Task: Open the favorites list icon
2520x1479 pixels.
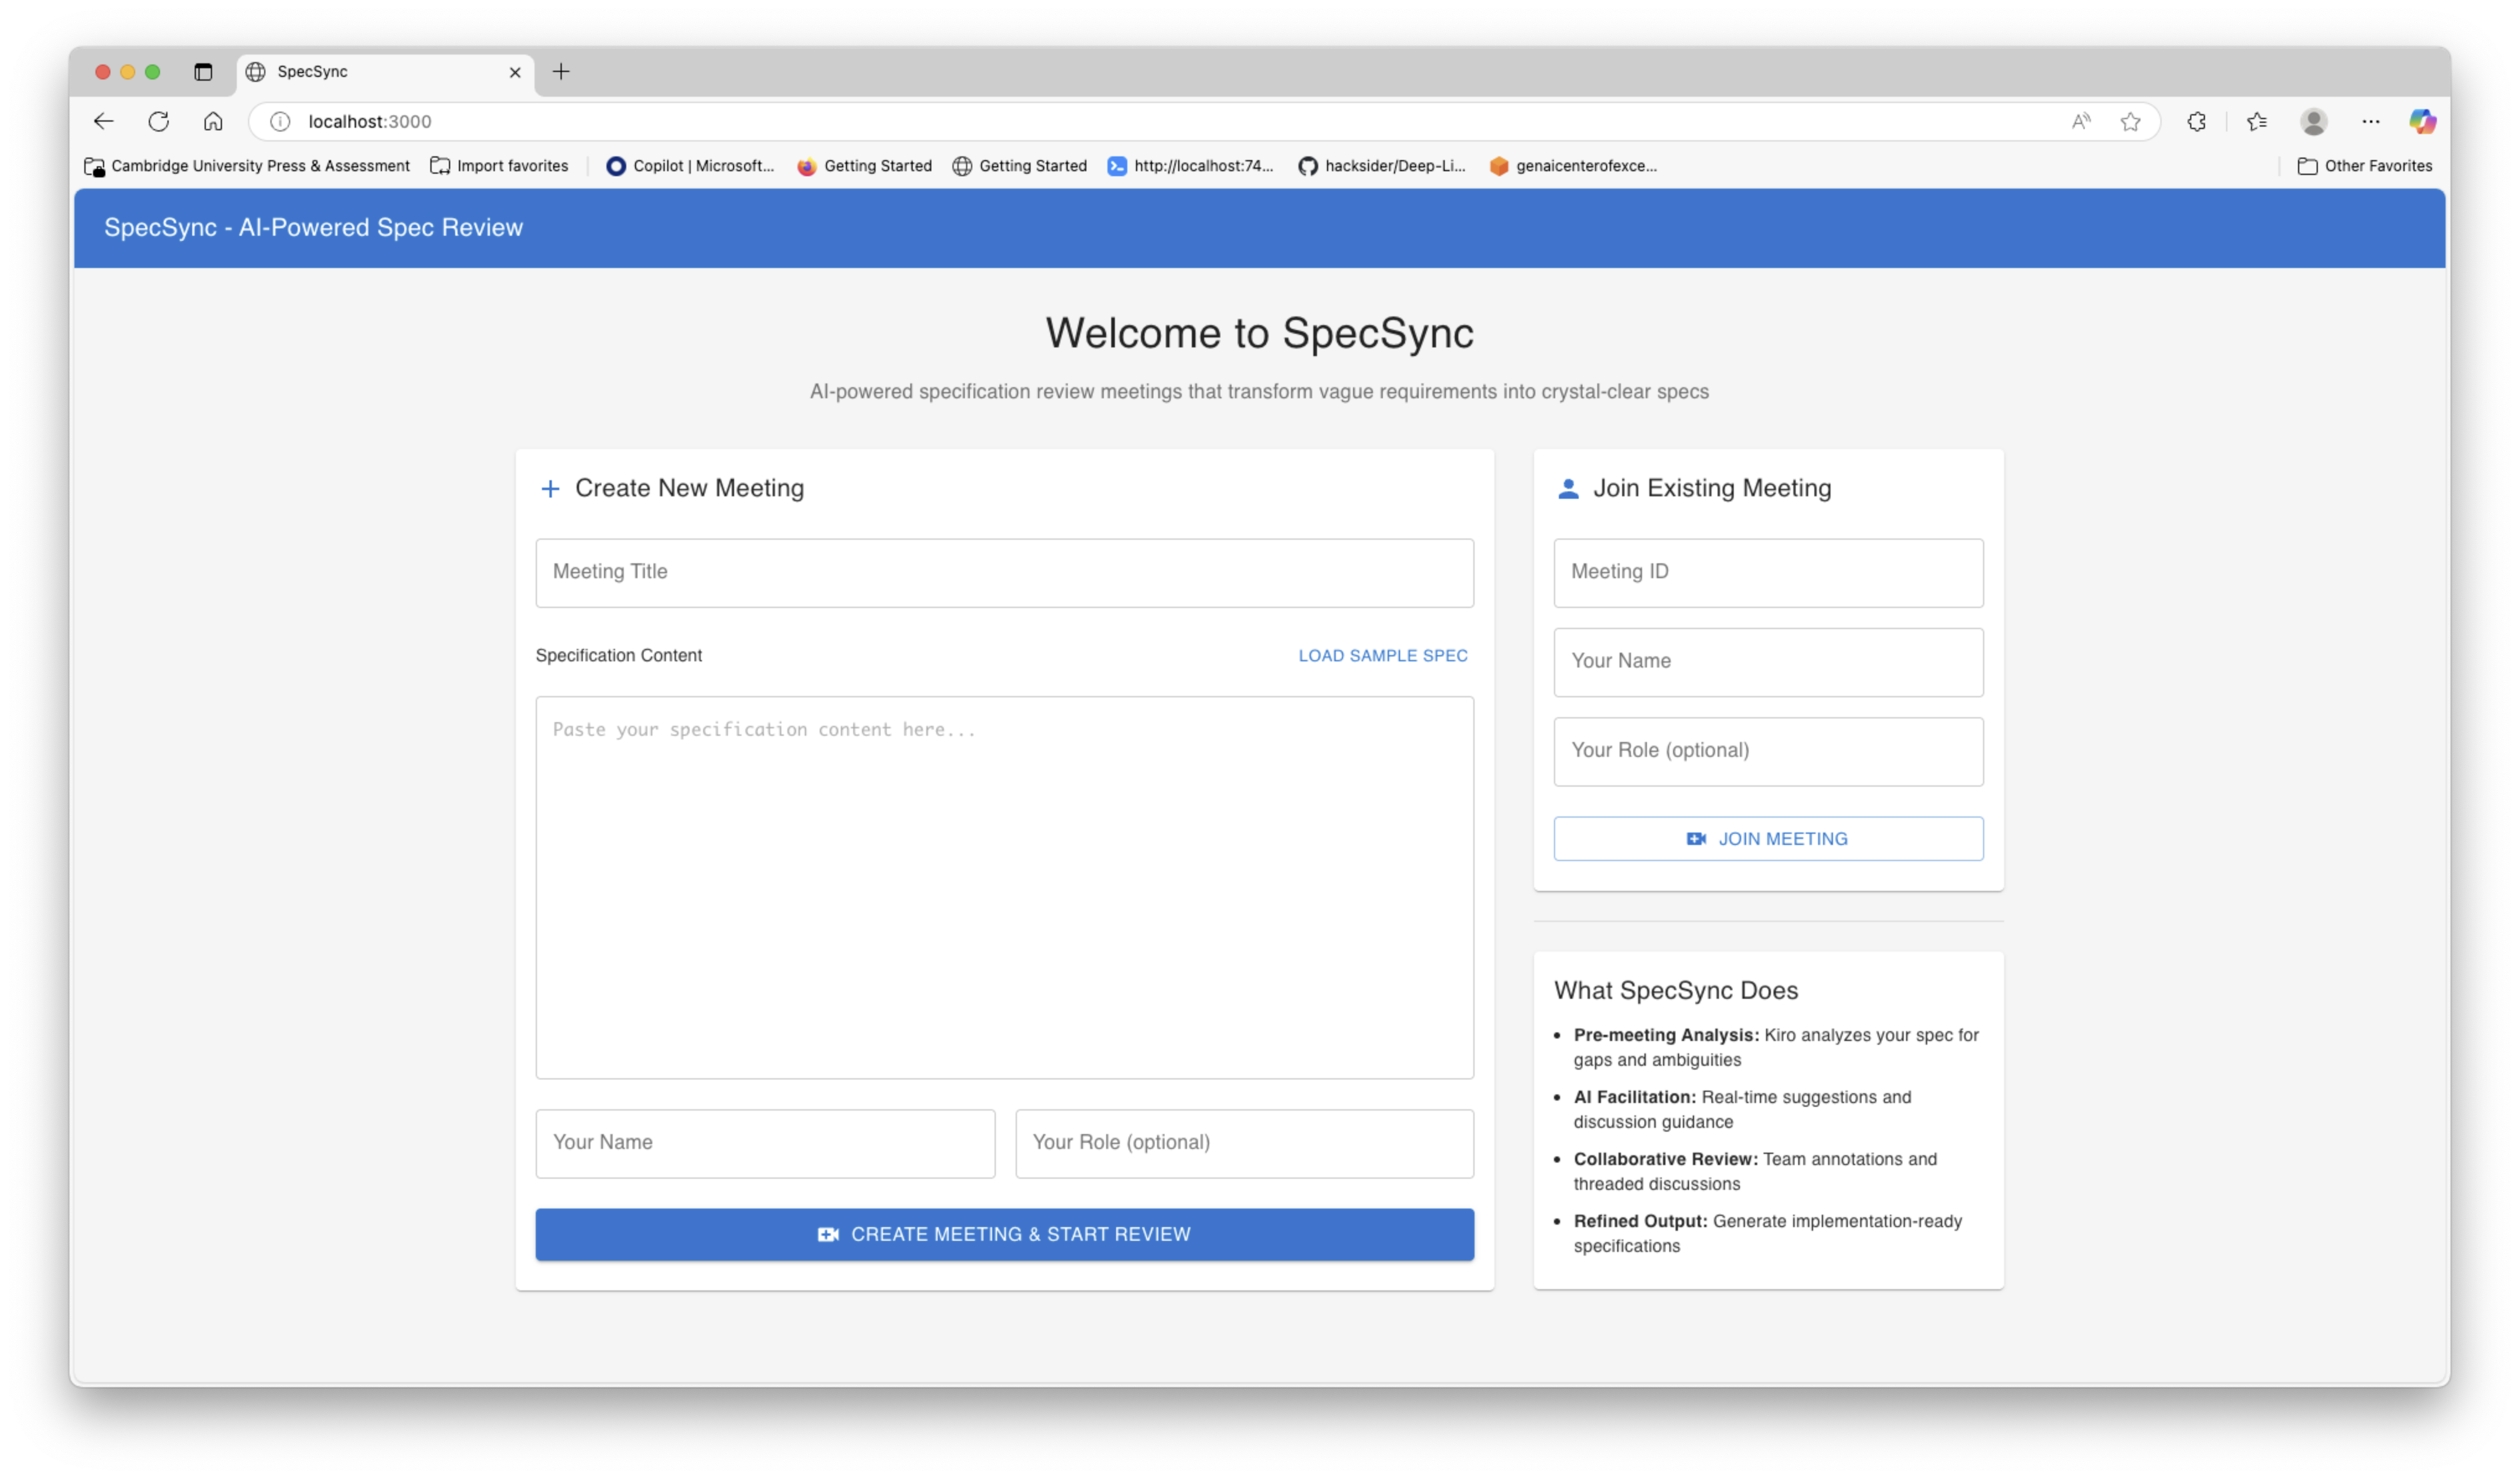Action: tap(2257, 121)
